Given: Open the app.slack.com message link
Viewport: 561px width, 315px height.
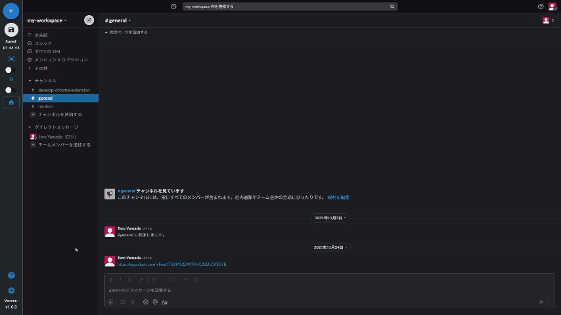Looking at the screenshot, I should pyautogui.click(x=171, y=264).
